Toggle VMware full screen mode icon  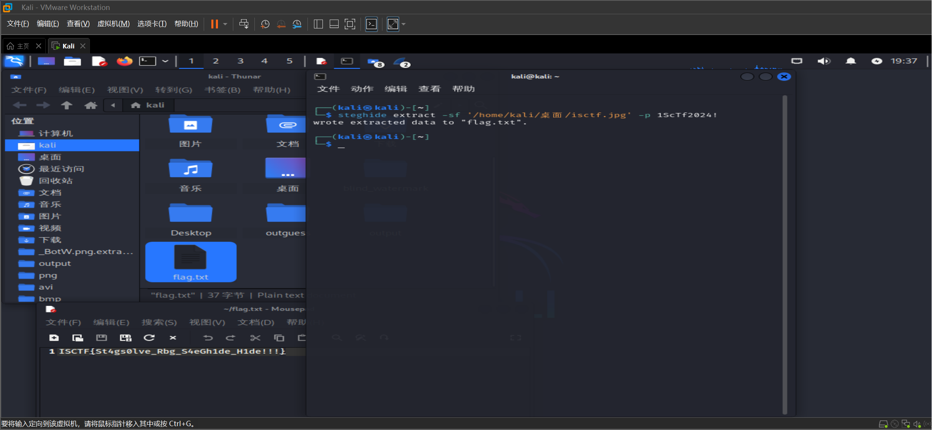click(350, 24)
